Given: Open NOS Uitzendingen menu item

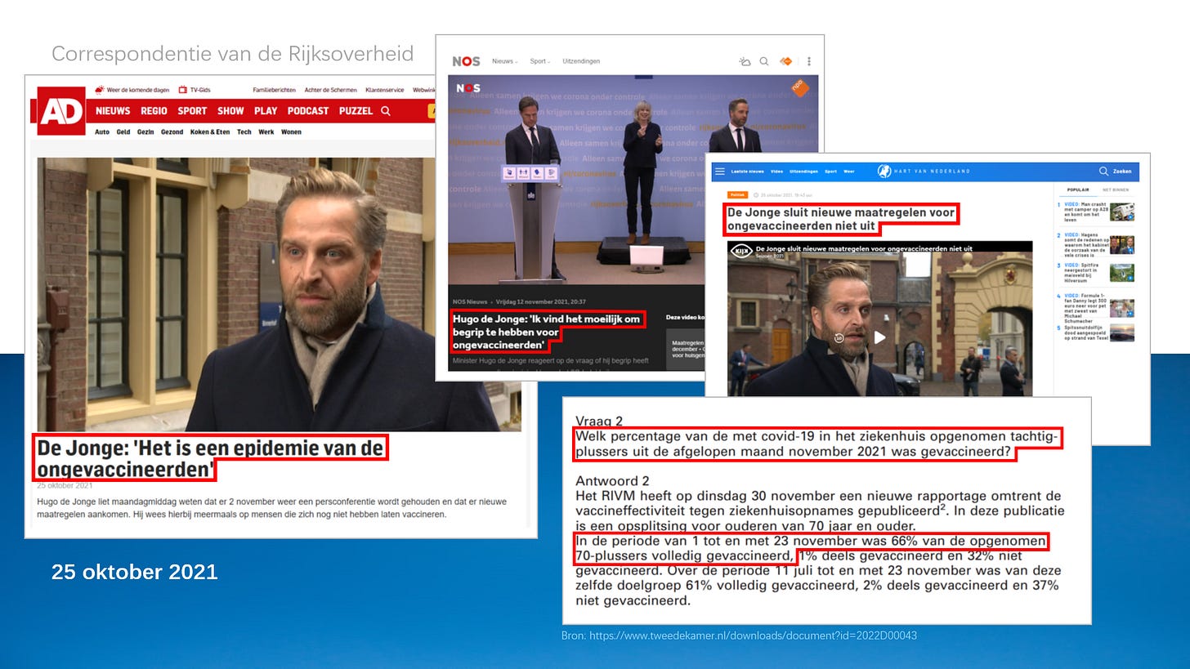Looking at the screenshot, I should 581,61.
